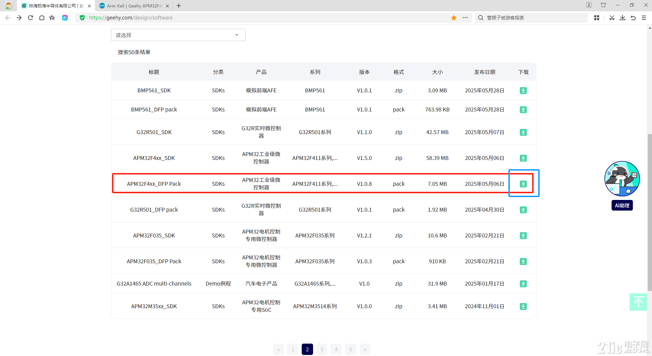This screenshot has width=652, height=356.
Task: Download the APM32M35xx_SDK zip file
Action: coord(523,306)
